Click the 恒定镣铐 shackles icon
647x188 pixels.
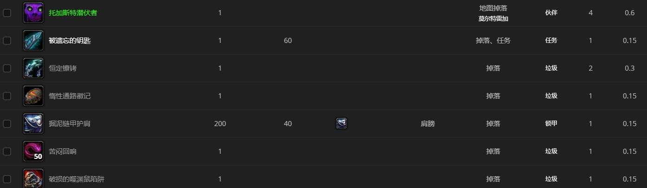(33, 68)
